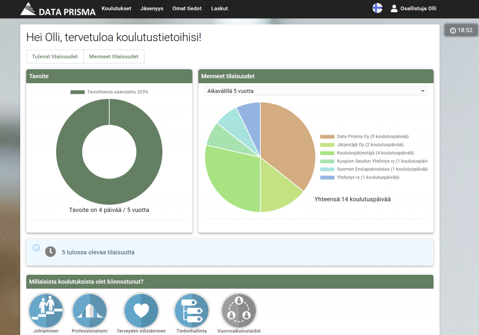Click the clock icon beside upcoming events
479x335 pixels.
click(x=50, y=252)
